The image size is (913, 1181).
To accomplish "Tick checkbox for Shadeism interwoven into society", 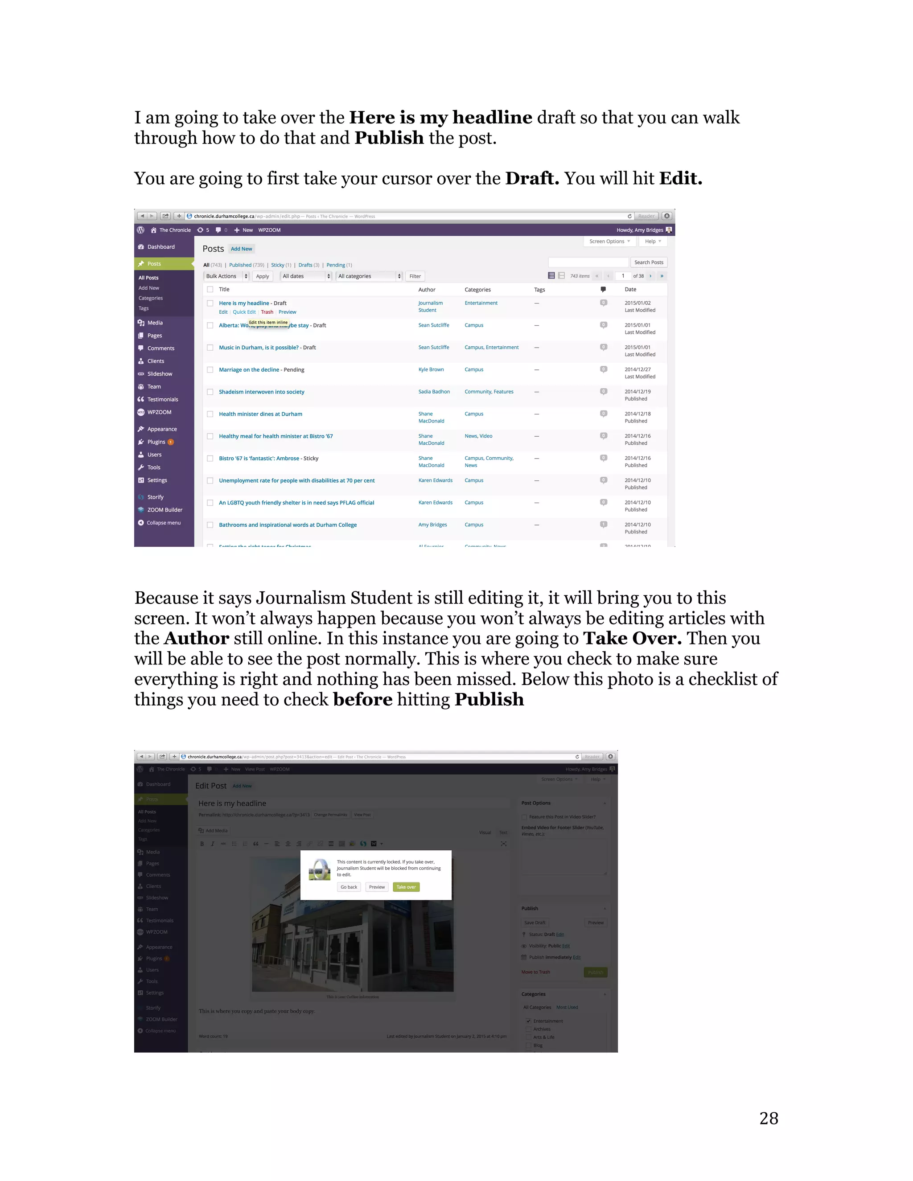I will [210, 392].
